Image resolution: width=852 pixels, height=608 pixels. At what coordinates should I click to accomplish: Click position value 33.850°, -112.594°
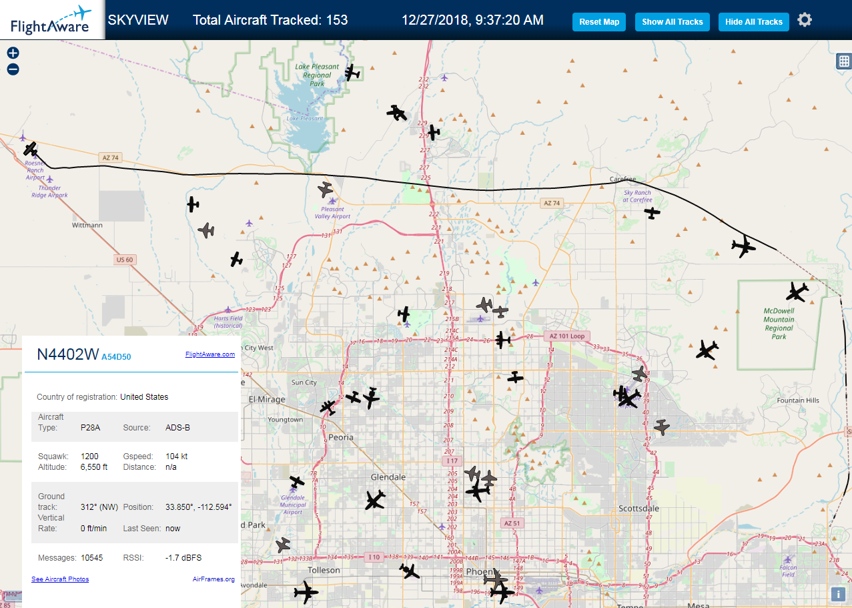point(198,507)
